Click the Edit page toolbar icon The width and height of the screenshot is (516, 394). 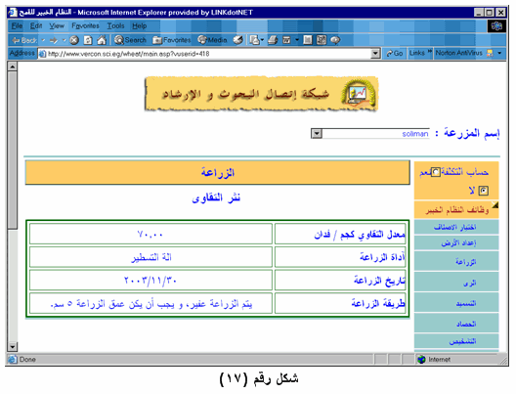pyautogui.click(x=286, y=40)
